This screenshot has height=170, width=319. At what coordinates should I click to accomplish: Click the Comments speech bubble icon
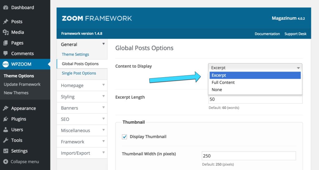pos(6,53)
